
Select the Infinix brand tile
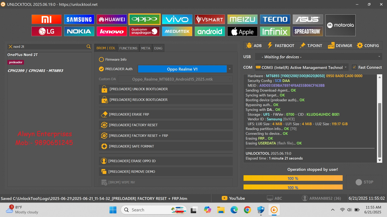275,31
